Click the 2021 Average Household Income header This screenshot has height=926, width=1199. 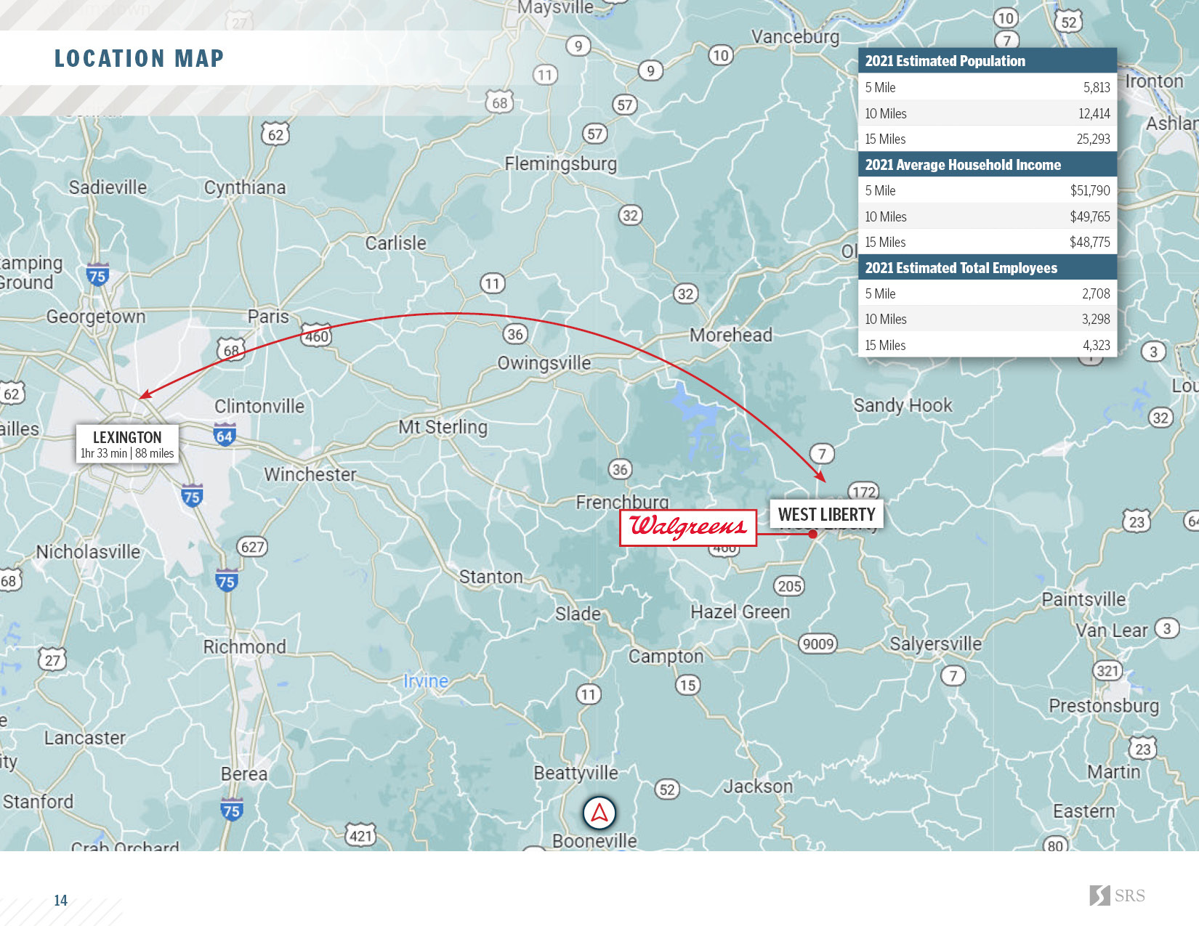tap(988, 165)
